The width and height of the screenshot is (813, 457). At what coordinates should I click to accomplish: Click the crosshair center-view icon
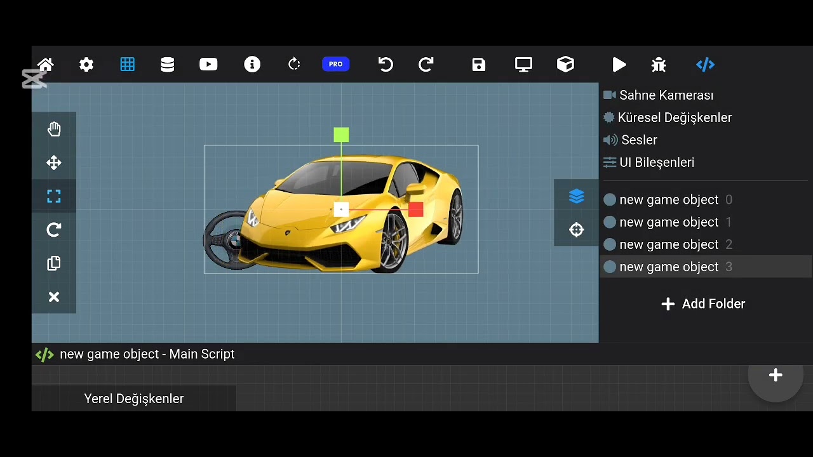pyautogui.click(x=576, y=230)
